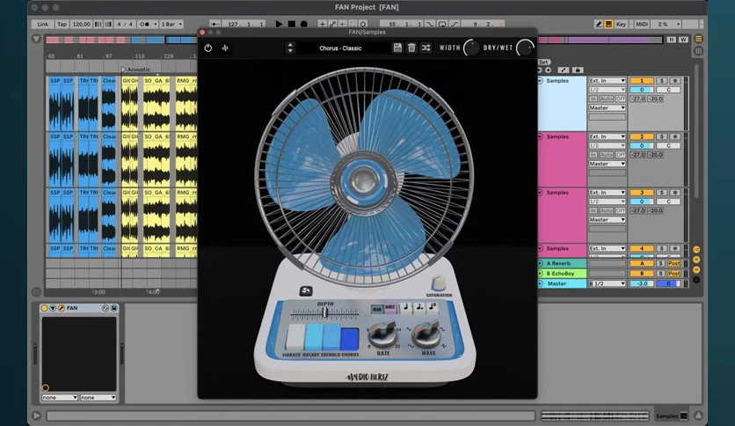Select the Rotary mode key
Viewport: 735px width, 426px height.
click(x=314, y=337)
